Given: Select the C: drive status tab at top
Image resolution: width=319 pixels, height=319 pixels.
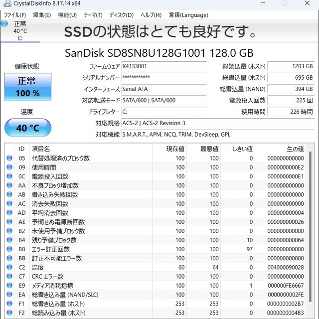Looking at the screenshot, I should (20, 31).
